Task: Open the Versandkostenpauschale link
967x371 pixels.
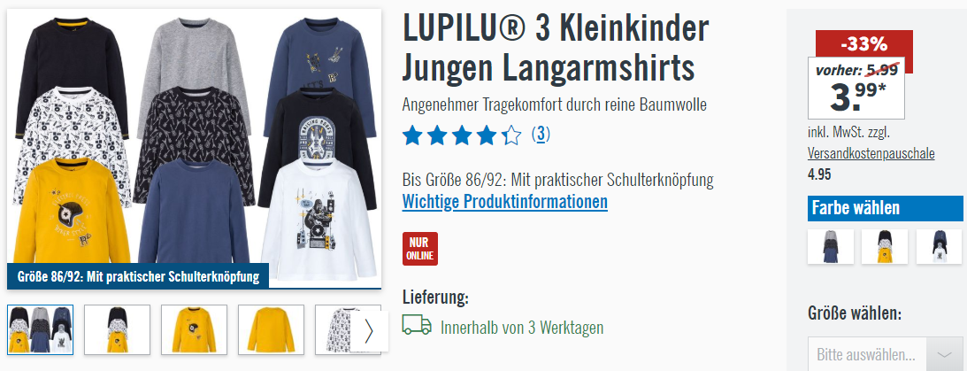Action: pos(871,154)
